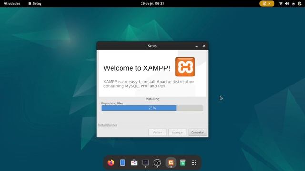The height and width of the screenshot is (171, 305).
Task: Open the lock/power tray icon
Action: [300, 3]
